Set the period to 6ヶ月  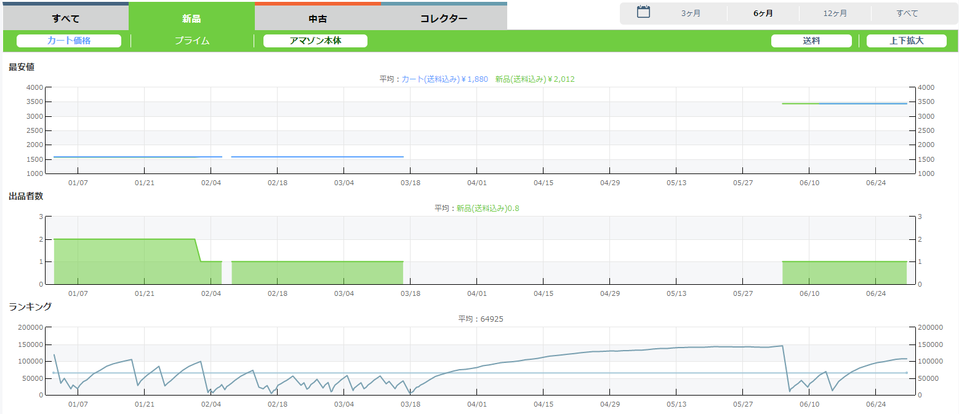(763, 14)
